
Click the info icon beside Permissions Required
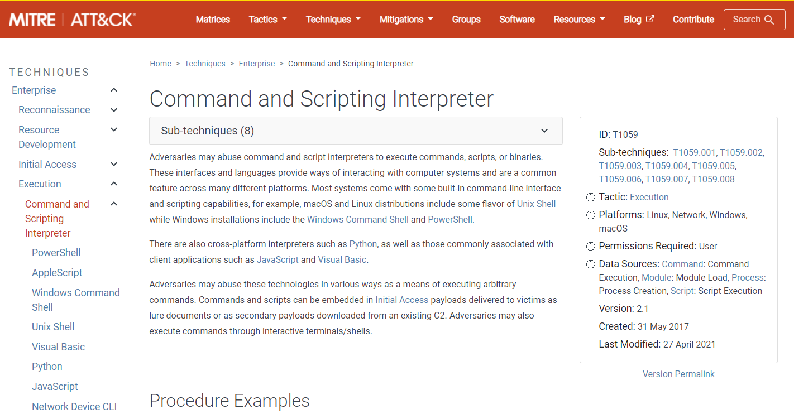[590, 246]
